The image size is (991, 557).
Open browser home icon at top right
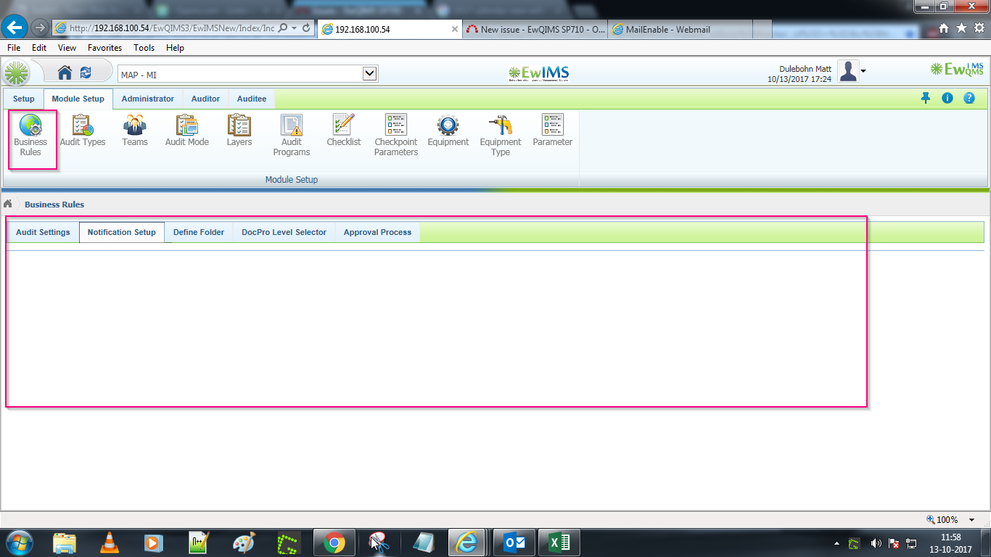[x=944, y=28]
